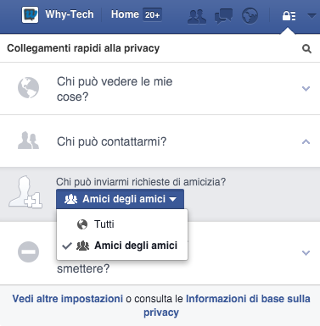The height and width of the screenshot is (326, 320).
Task: Open the account menu arrow in top bar
Action: 312,16
